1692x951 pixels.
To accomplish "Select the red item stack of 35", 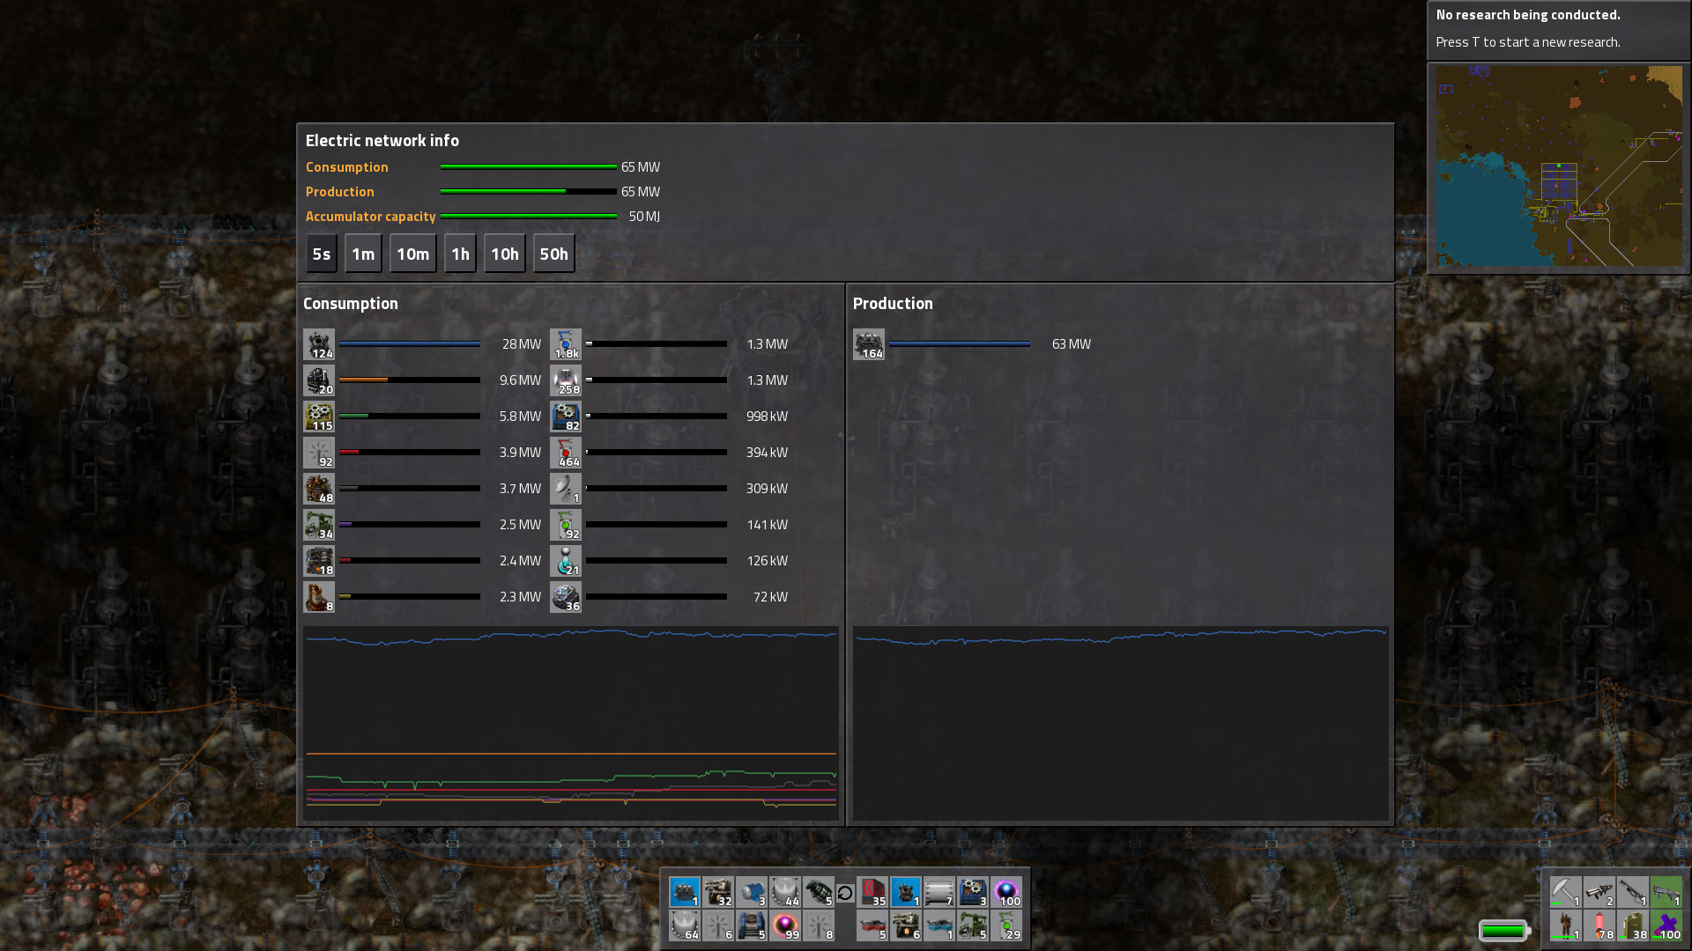I will [x=872, y=892].
